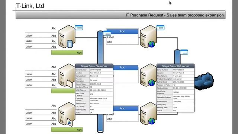Screen dimensions: 238x134
Task: Open the data callout icon on database server
Action: click(79, 28)
